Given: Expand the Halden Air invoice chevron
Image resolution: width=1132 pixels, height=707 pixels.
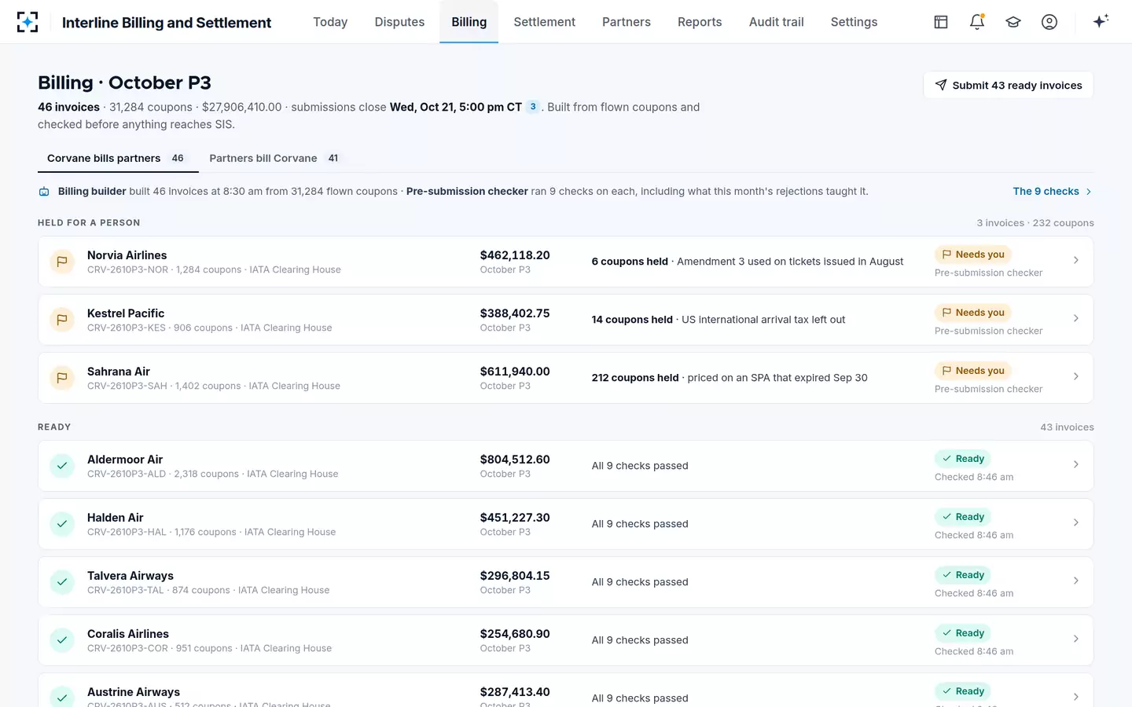Looking at the screenshot, I should pyautogui.click(x=1076, y=522).
